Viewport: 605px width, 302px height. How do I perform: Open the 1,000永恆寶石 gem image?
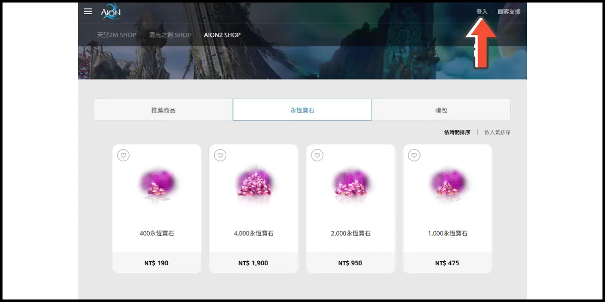(447, 185)
